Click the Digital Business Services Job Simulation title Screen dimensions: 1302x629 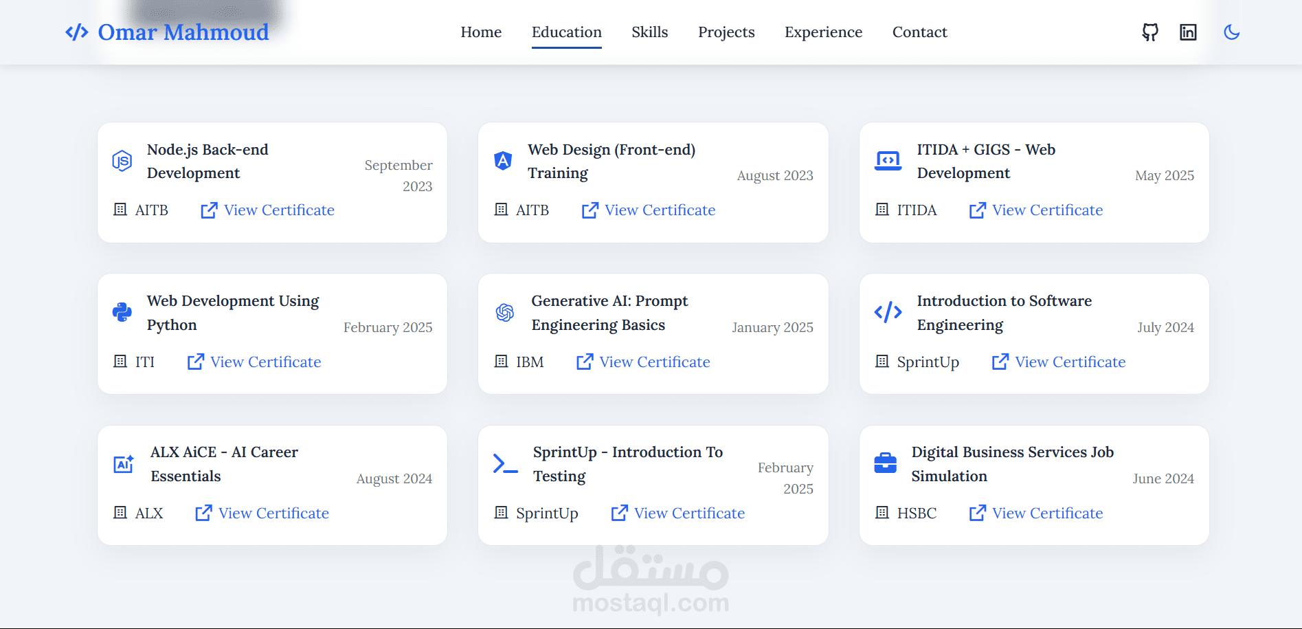[1013, 464]
